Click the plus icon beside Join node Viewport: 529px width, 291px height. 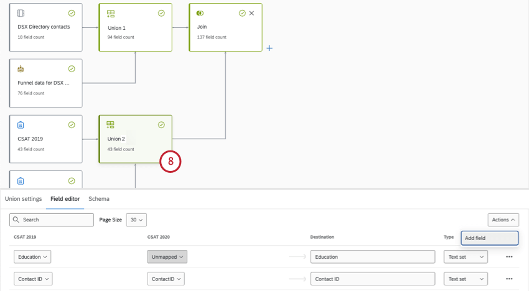click(x=269, y=48)
